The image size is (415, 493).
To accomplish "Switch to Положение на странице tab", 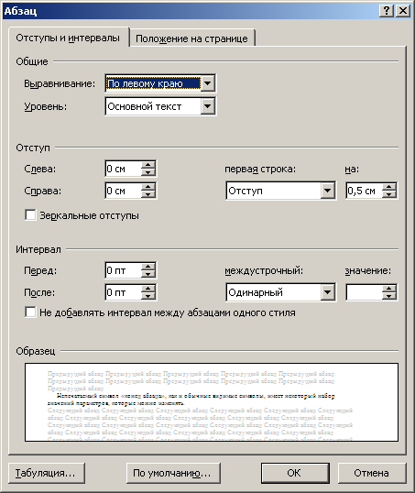I will [191, 38].
